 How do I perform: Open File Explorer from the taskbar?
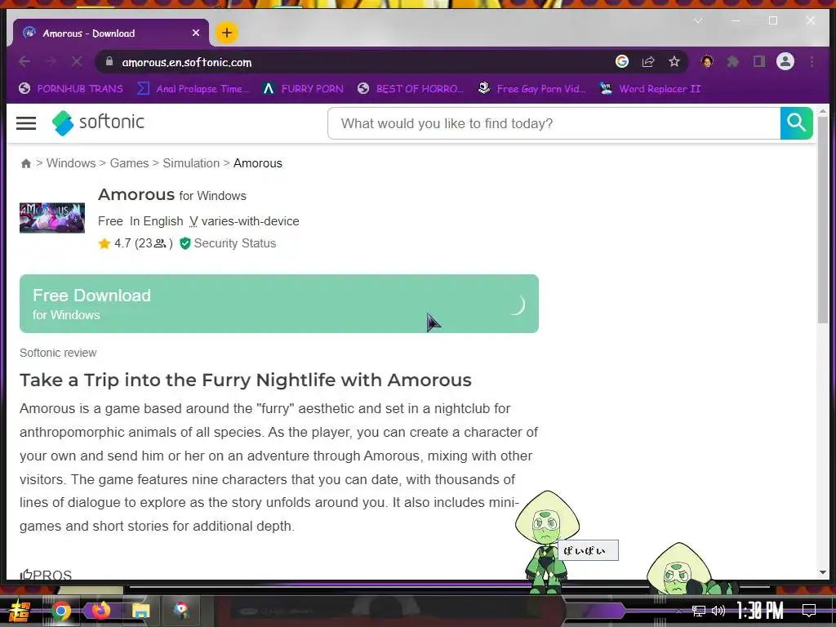pyautogui.click(x=140, y=611)
